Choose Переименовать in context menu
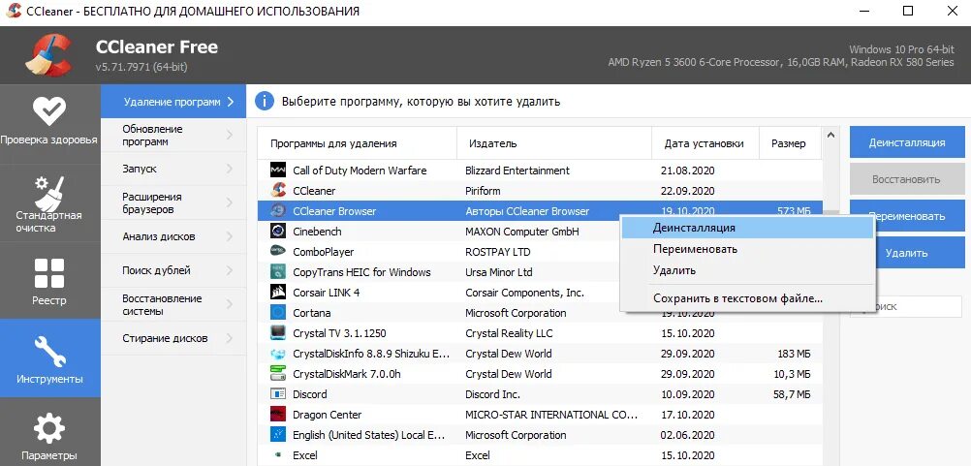 [747, 249]
